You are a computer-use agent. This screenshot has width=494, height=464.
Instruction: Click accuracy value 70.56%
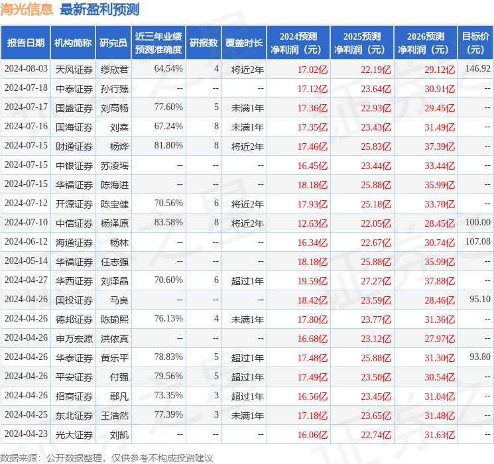click(168, 203)
